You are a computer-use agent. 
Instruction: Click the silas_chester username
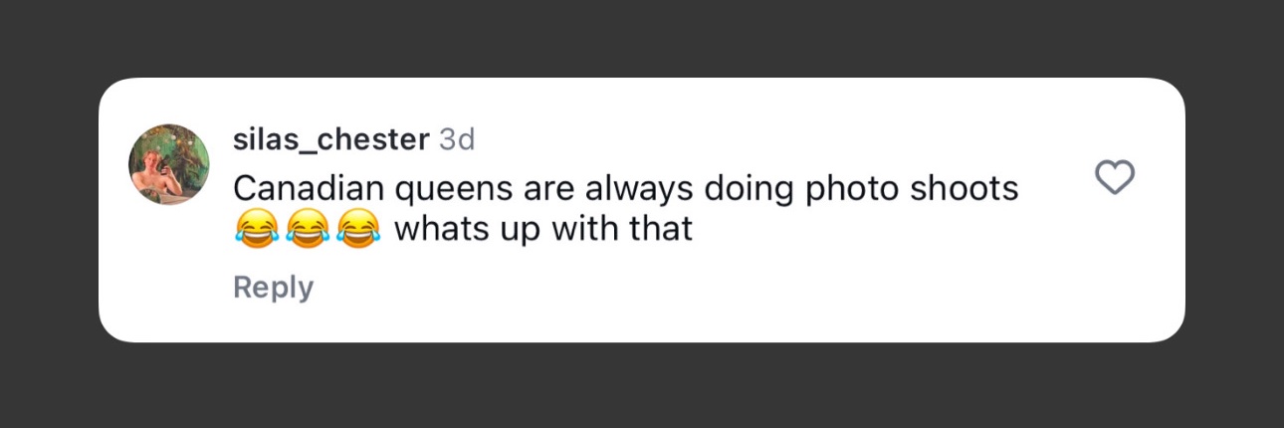[330, 140]
